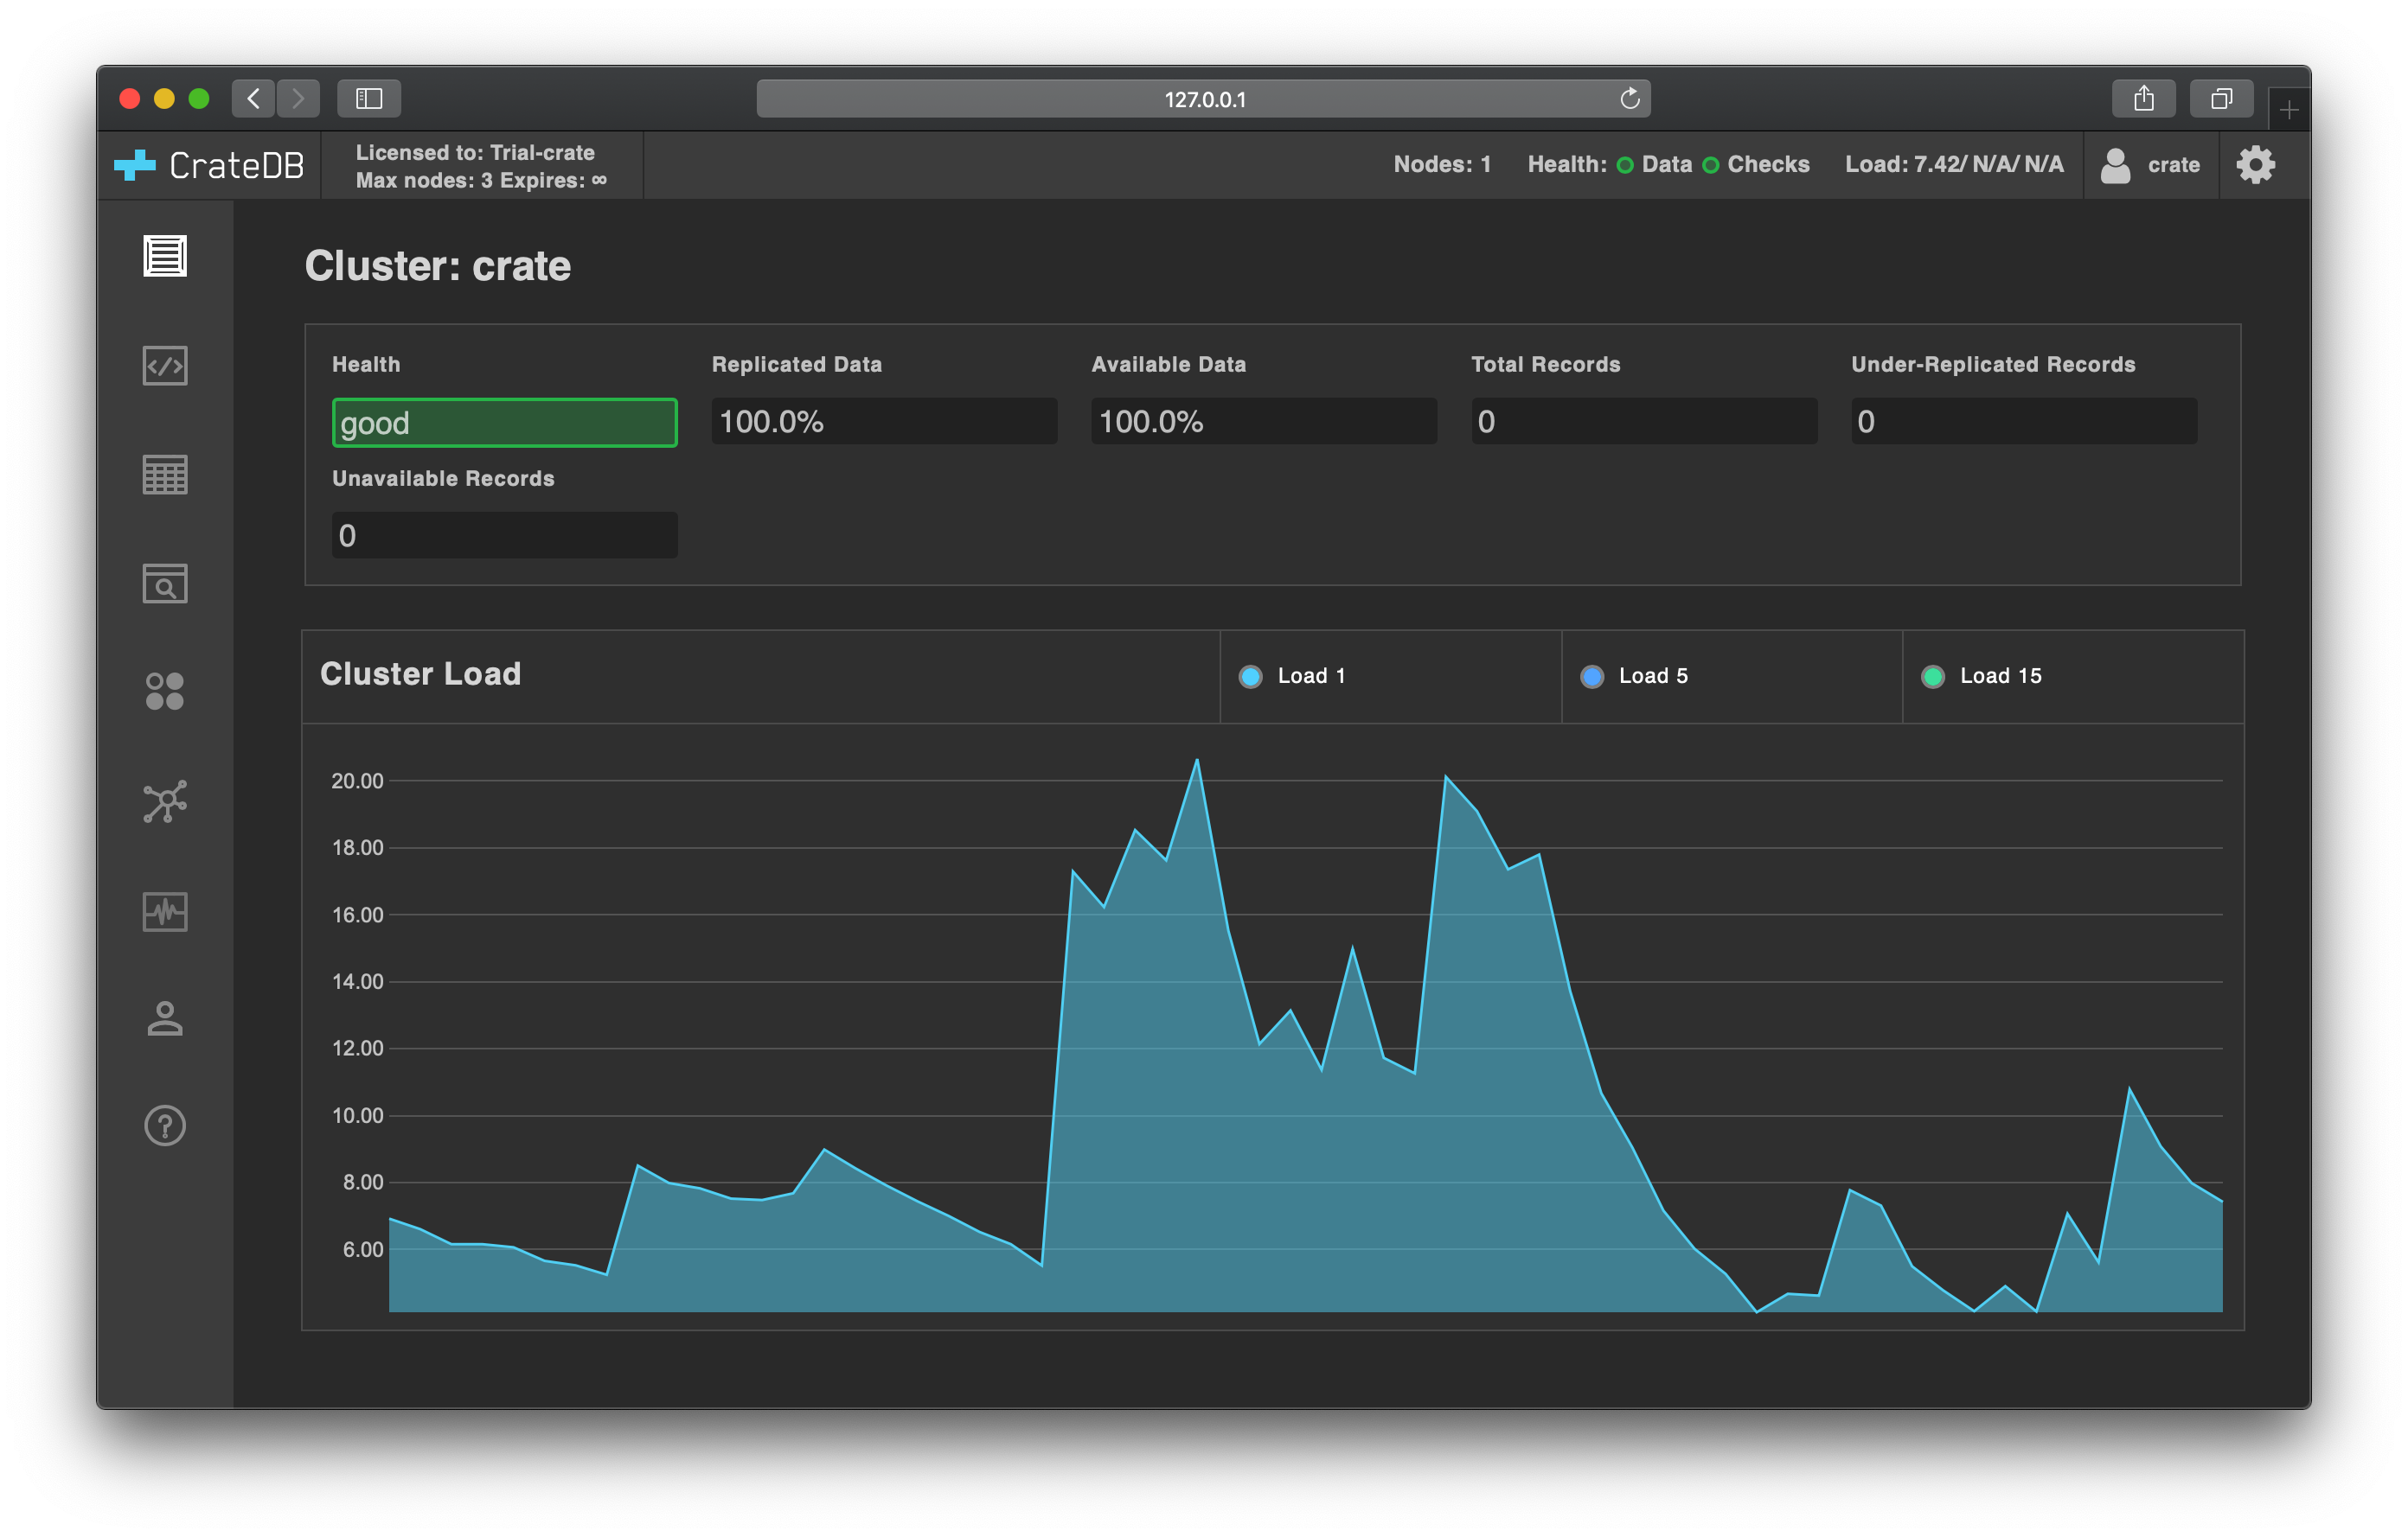Image resolution: width=2408 pixels, height=1537 pixels.
Task: Open the Views sidebar icon
Action: point(165,584)
